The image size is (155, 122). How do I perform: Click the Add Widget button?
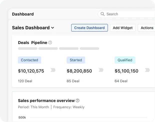tap(123, 28)
